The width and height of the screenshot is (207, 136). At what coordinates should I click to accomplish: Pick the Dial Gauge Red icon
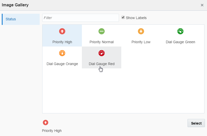click(102, 53)
